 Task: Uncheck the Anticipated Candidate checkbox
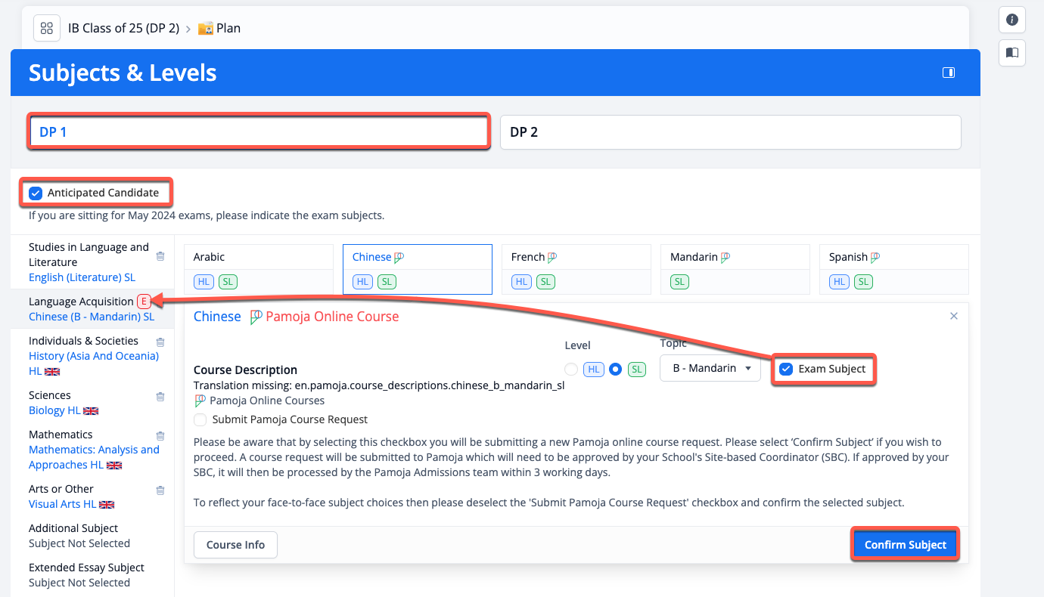point(36,193)
